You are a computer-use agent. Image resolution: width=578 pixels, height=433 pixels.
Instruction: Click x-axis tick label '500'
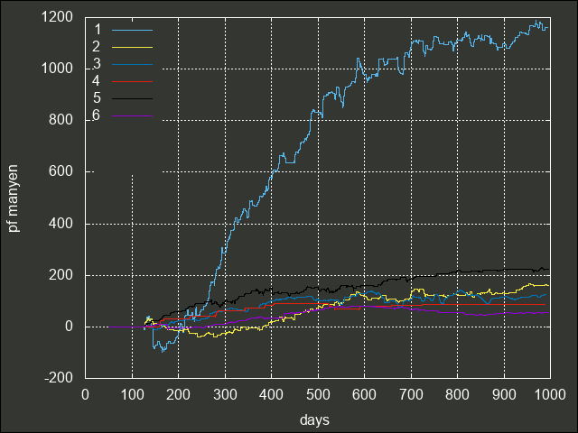318,395
